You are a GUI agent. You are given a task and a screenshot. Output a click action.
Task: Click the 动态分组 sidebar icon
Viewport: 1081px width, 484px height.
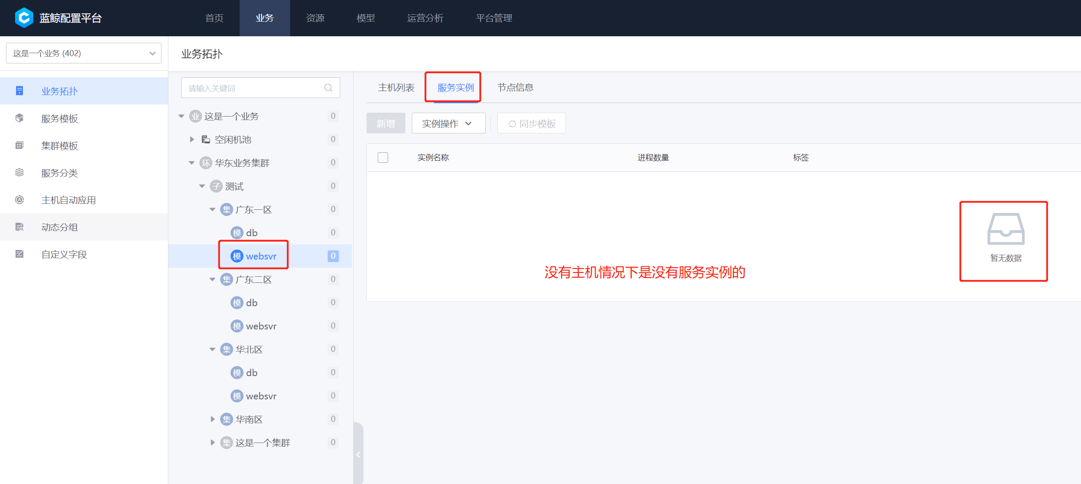[19, 227]
